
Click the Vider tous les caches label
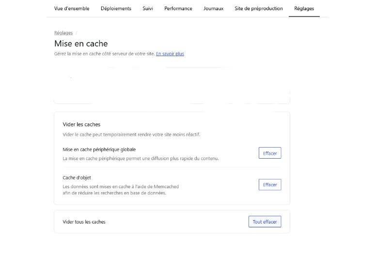point(84,222)
